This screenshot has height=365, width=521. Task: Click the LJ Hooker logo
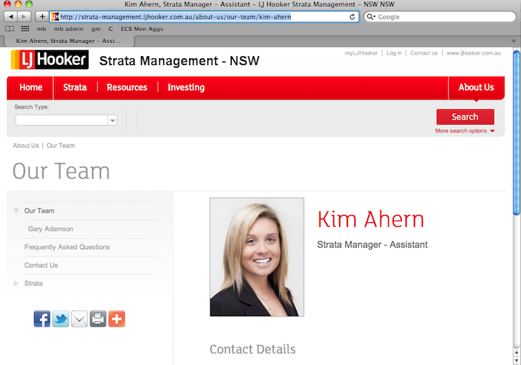[x=50, y=59]
